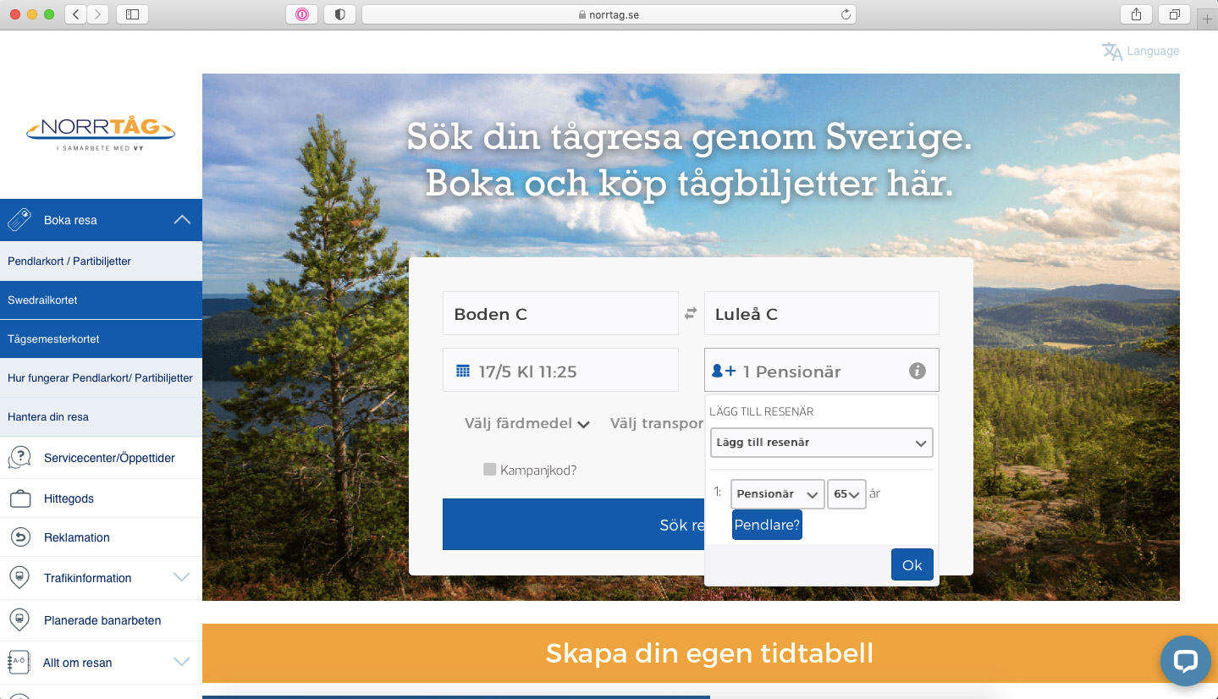1218x699 pixels.
Task: Swap departure and destination stations
Action: (x=691, y=313)
